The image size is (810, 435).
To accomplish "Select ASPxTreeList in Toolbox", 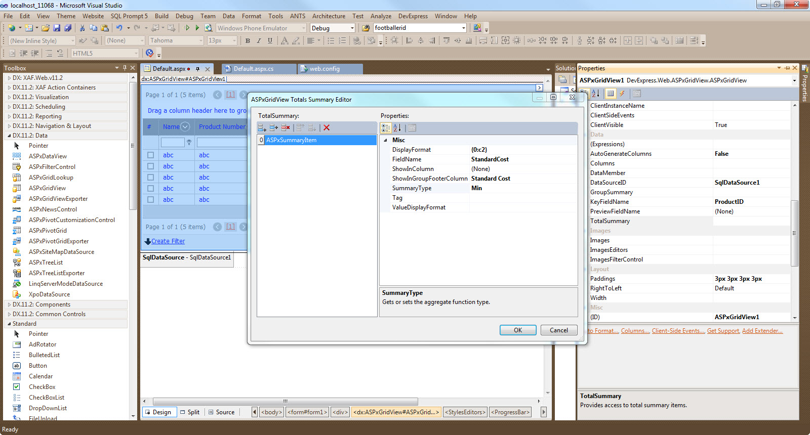I will (x=46, y=263).
